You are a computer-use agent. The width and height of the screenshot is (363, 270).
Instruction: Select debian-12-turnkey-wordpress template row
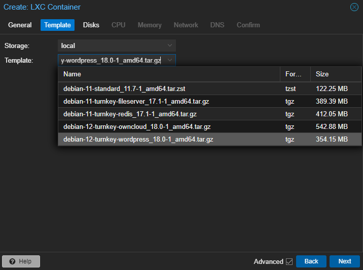138,139
